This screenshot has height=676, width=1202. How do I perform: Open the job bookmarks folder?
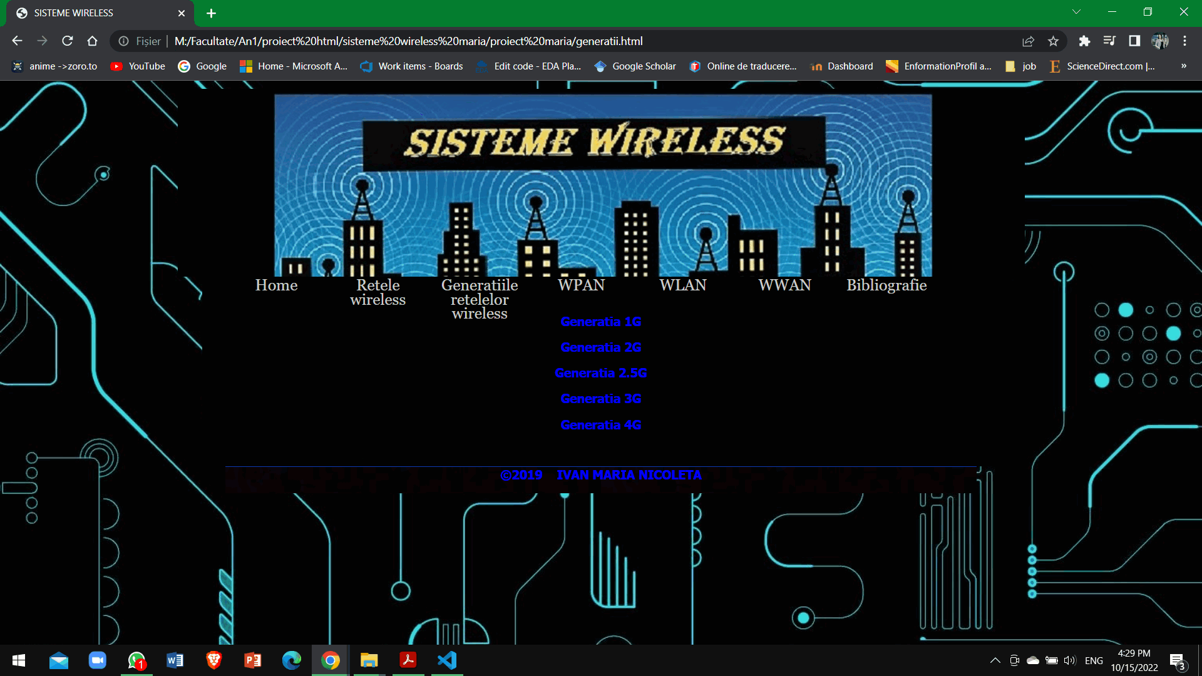tap(1020, 66)
